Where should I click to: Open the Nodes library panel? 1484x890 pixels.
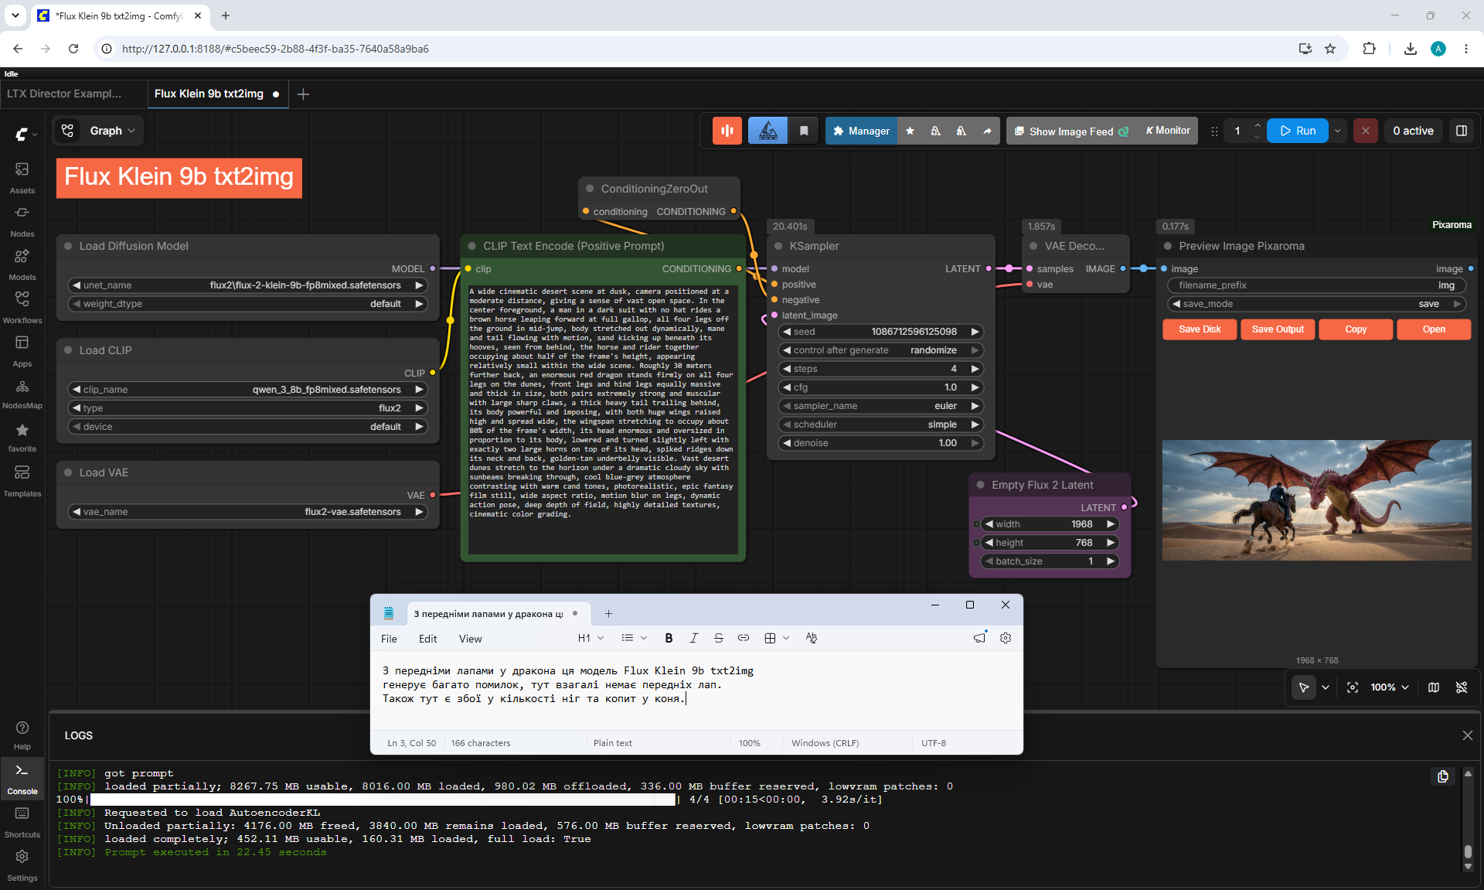pos(22,220)
